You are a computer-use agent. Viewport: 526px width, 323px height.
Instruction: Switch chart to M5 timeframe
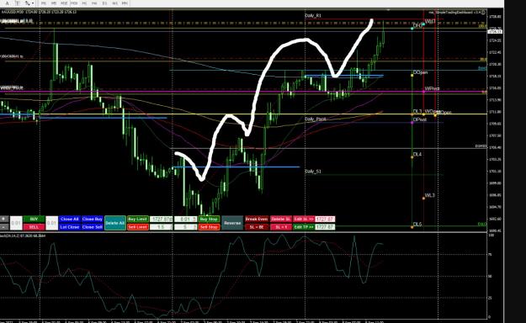click(54, 3)
